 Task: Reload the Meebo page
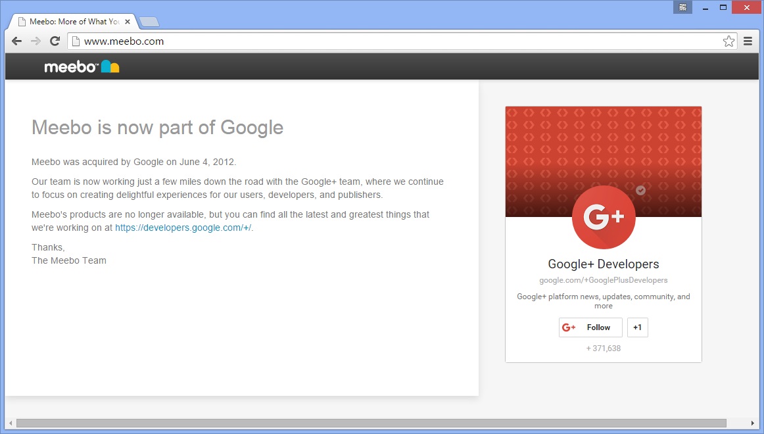tap(55, 41)
